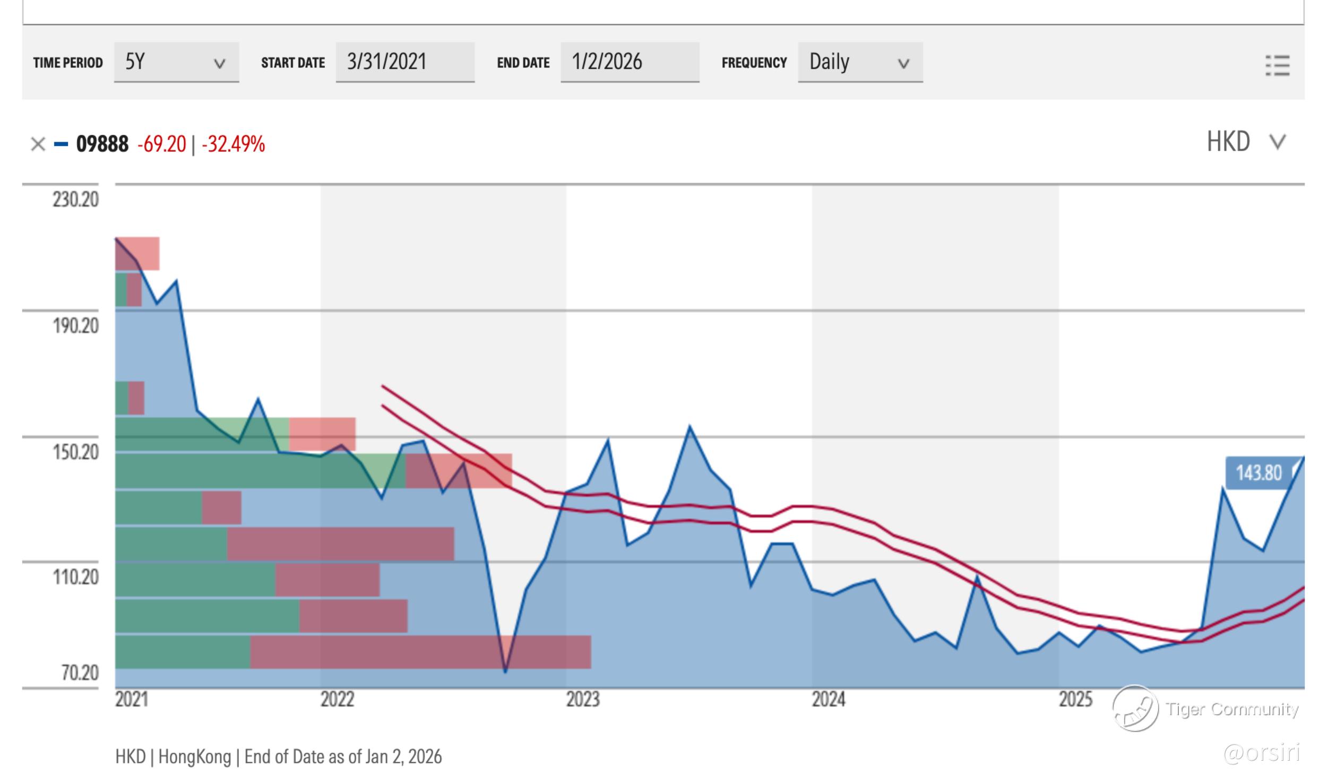Click the Tiger Community logo icon
Screen dimensions: 1327x783
tap(1135, 709)
